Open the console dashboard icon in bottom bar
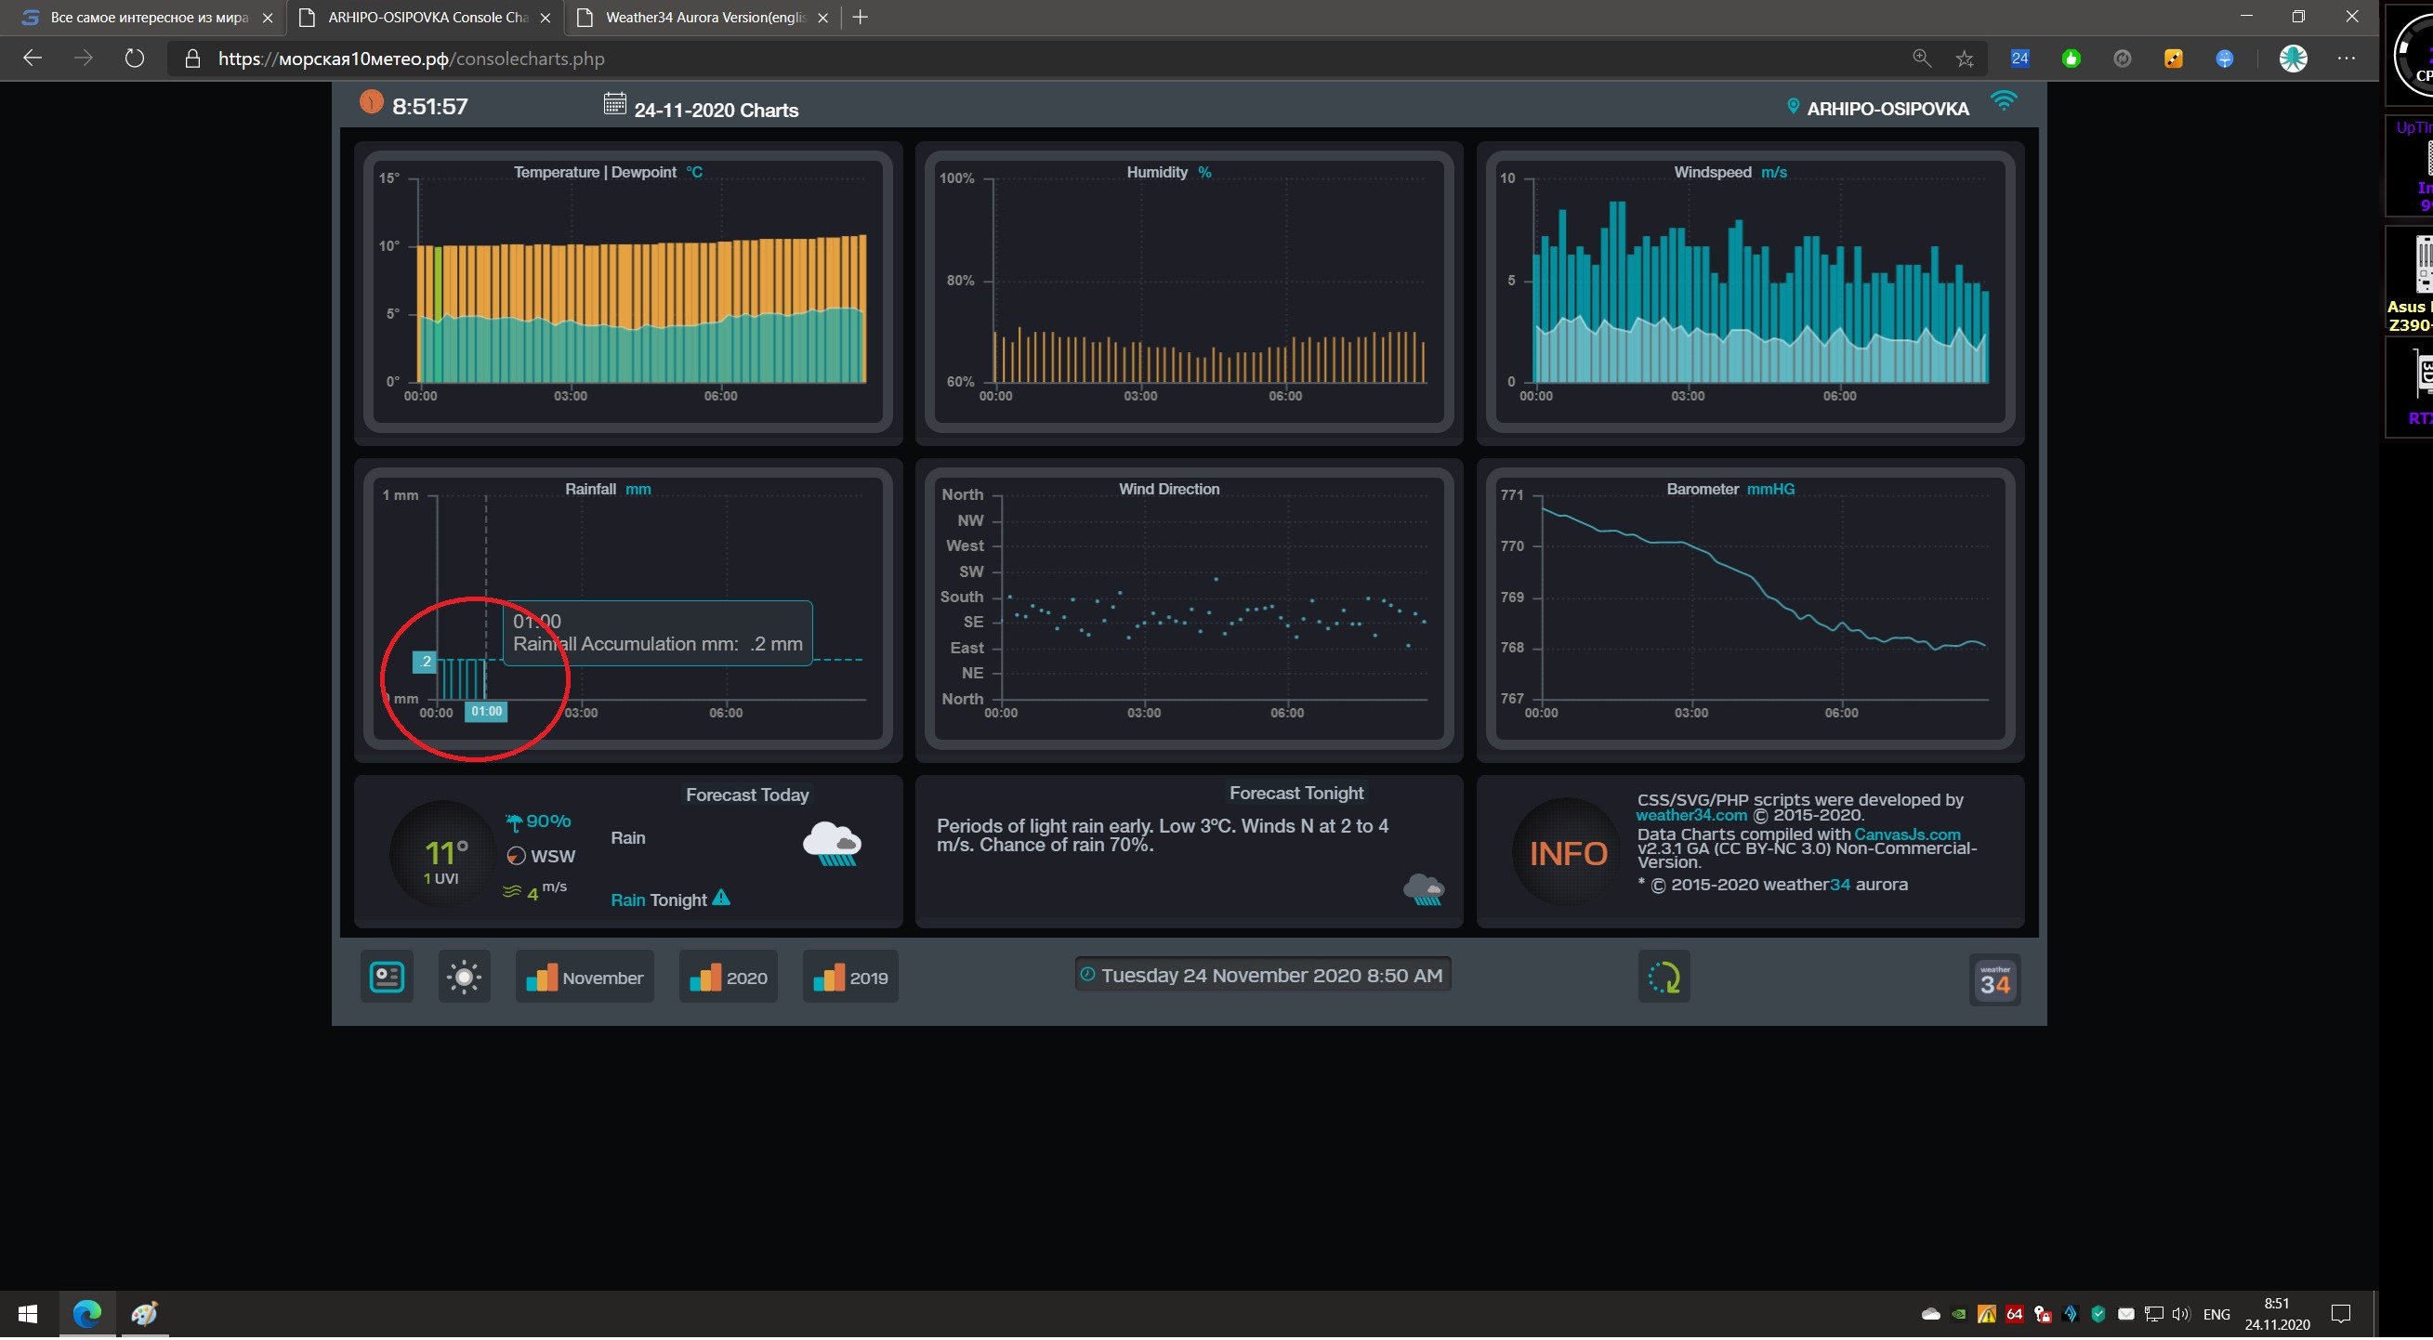Screen dimensions: 2433x1340 tap(387, 979)
